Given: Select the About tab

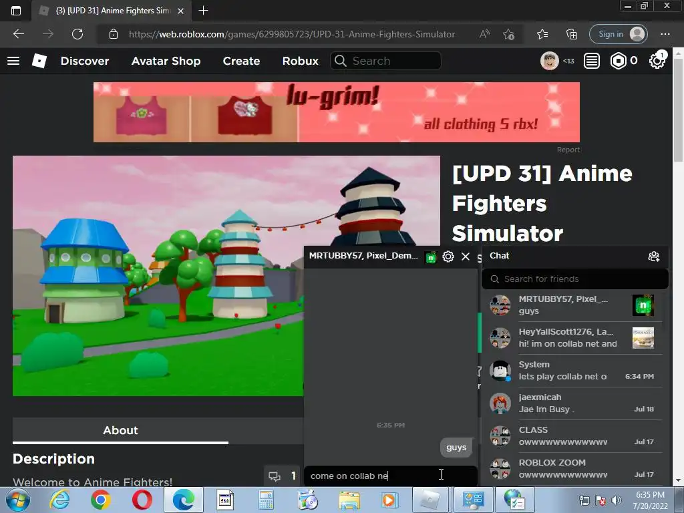Looking at the screenshot, I should [x=120, y=431].
